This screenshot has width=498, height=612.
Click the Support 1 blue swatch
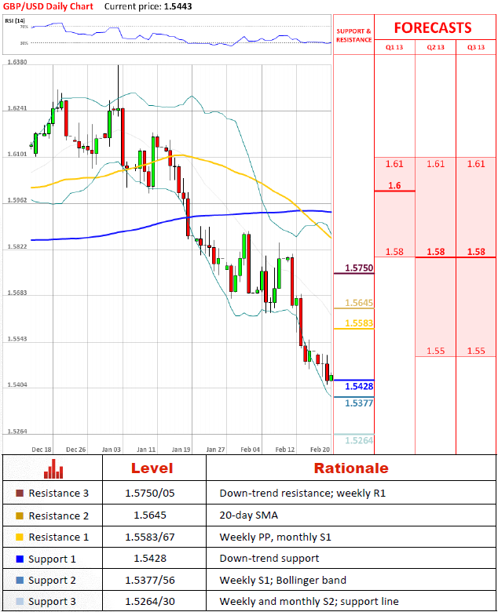point(20,559)
